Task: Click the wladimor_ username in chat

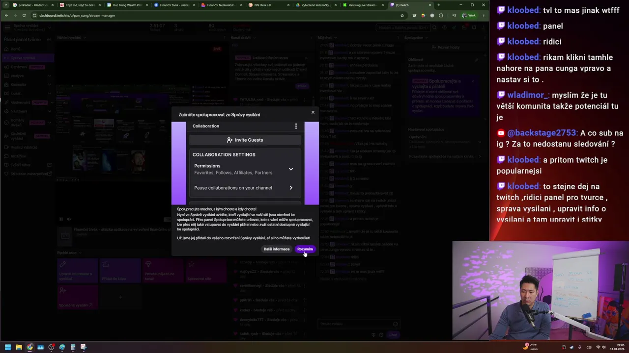Action: tap(527, 95)
